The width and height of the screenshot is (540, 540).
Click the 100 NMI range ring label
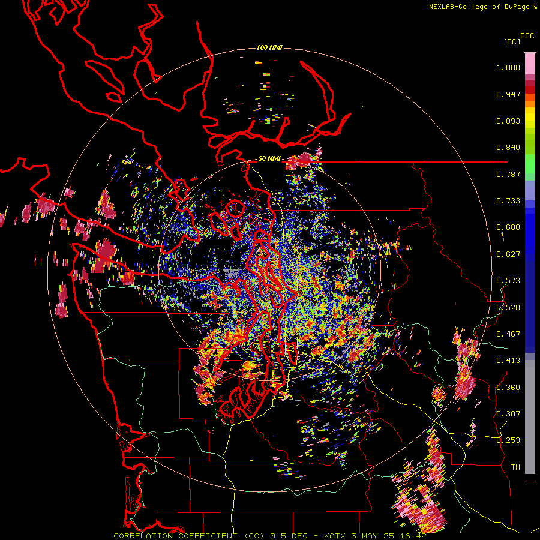tap(269, 47)
